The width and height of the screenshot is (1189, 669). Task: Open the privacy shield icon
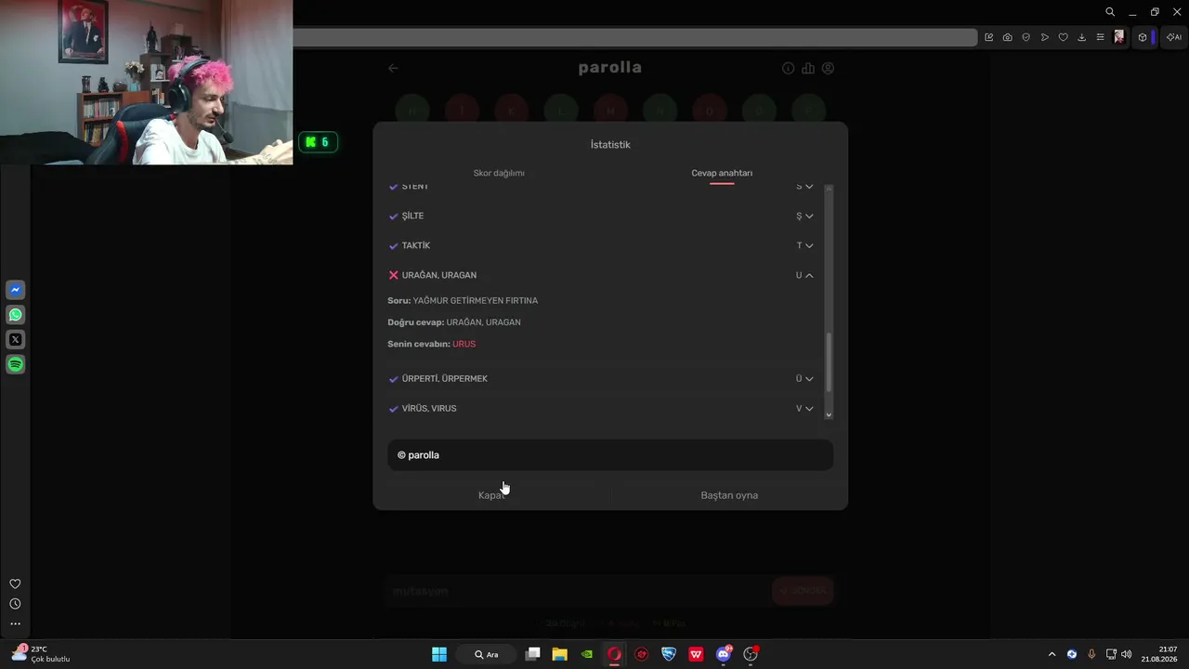(1026, 37)
